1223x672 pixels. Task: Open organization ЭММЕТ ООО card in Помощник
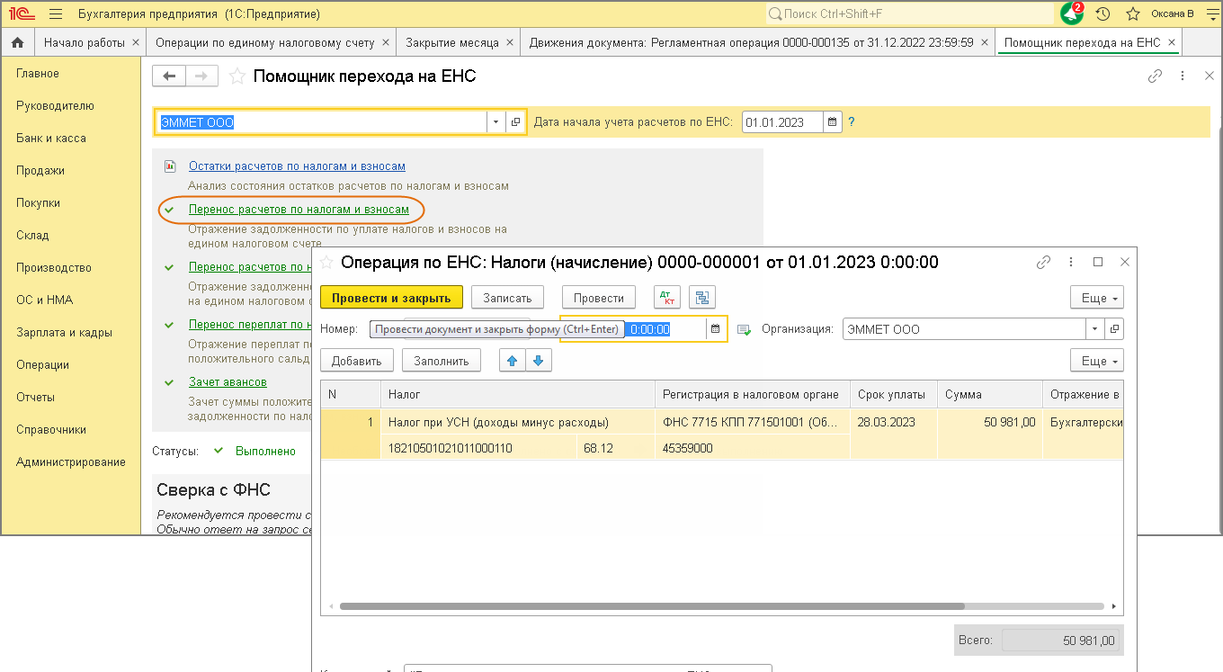[x=516, y=122]
